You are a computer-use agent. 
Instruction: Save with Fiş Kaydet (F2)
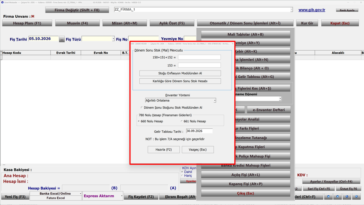click(141, 196)
